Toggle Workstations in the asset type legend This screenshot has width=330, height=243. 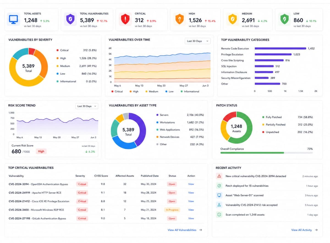click(165, 122)
